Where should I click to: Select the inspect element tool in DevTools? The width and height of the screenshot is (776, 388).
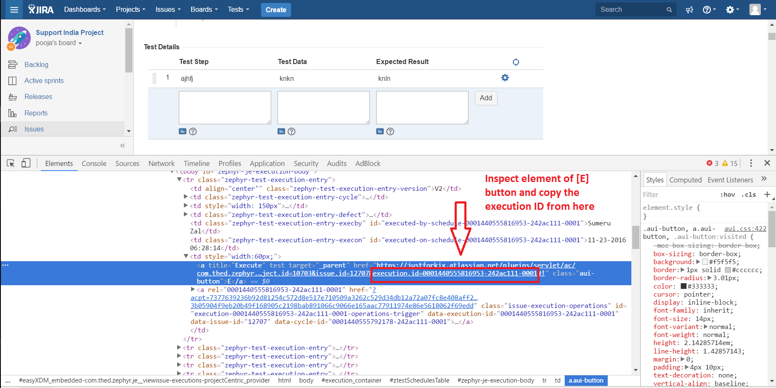[x=10, y=163]
